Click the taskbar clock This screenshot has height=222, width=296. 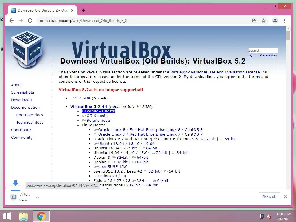[x=283, y=217]
